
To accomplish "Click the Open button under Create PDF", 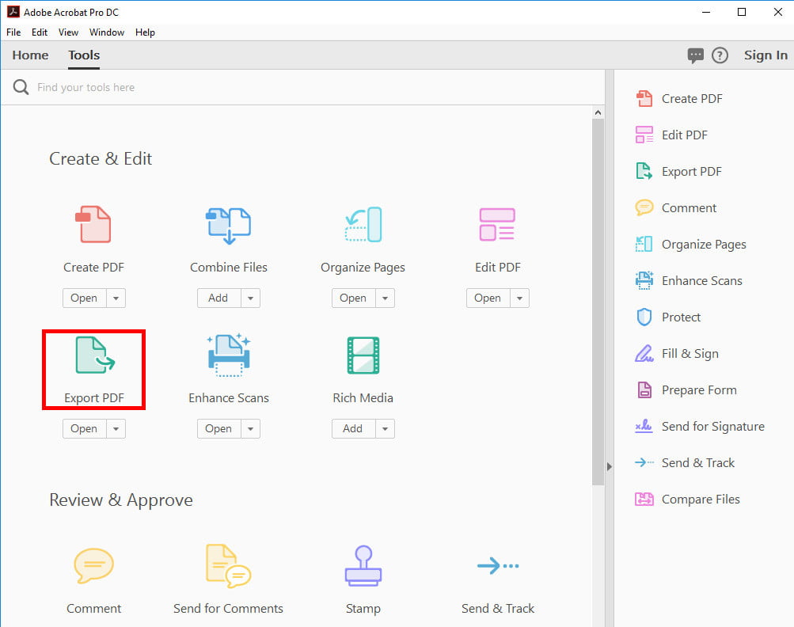I will pyautogui.click(x=84, y=298).
